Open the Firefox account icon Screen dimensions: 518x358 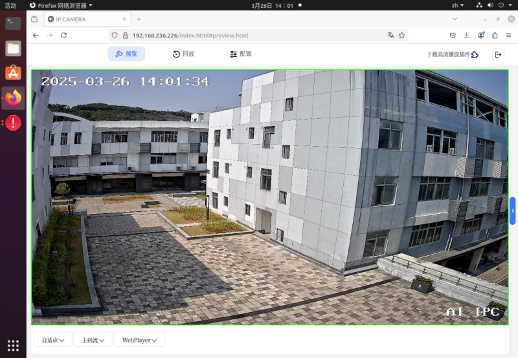[x=481, y=36]
